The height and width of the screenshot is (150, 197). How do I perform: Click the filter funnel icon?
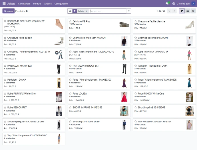pyautogui.click(x=75, y=11)
